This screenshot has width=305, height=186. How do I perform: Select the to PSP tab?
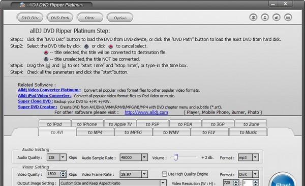coord(152,124)
